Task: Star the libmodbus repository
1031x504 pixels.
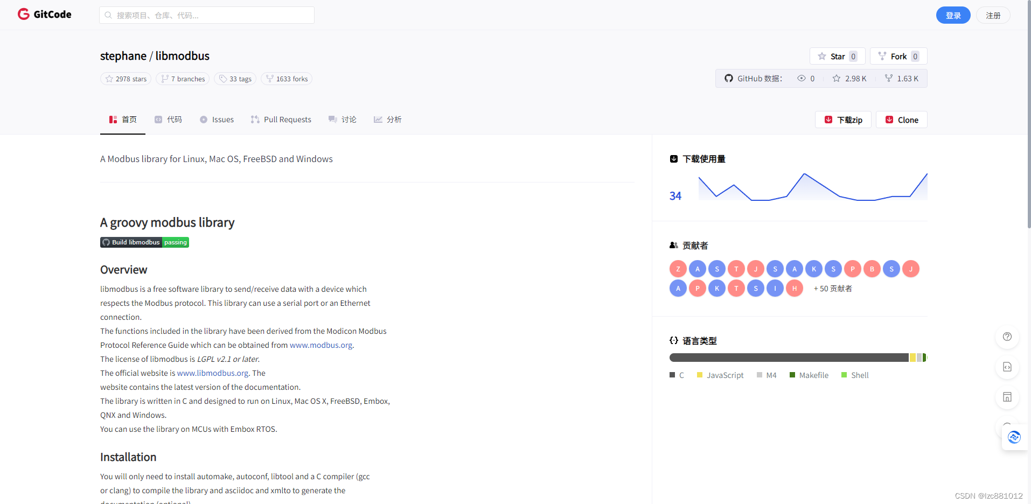Action: click(x=837, y=56)
